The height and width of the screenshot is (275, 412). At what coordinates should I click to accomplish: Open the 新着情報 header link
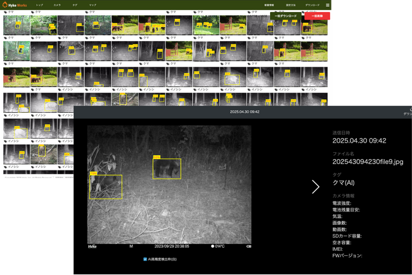click(269, 5)
